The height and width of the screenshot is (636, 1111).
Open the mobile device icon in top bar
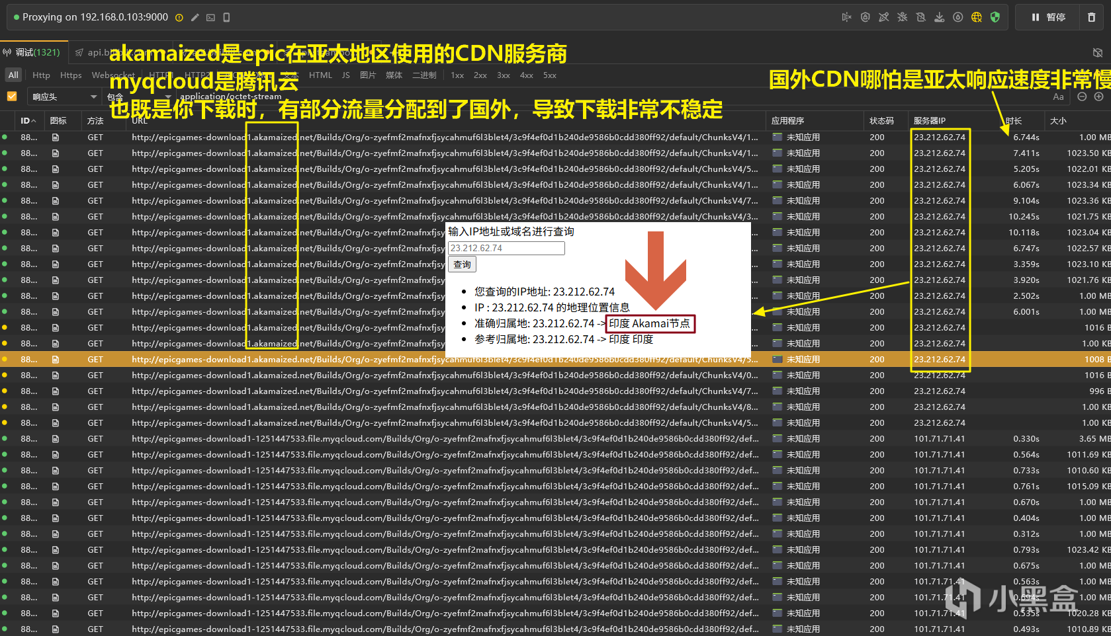coord(226,17)
